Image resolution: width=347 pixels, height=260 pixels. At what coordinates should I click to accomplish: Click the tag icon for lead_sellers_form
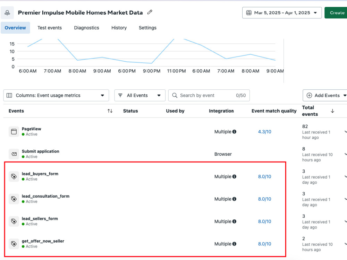14,221
